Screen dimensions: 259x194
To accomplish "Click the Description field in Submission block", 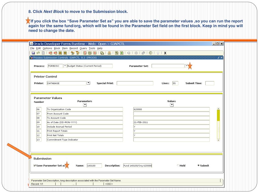I will coord(137,166).
